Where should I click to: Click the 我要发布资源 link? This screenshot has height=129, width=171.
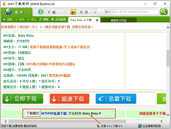click(83, 27)
